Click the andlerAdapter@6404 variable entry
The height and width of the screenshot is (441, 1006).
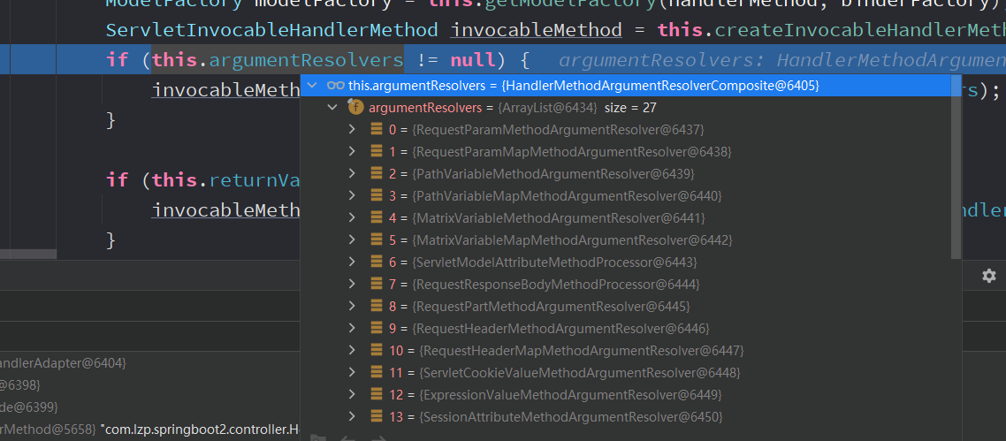(63, 363)
